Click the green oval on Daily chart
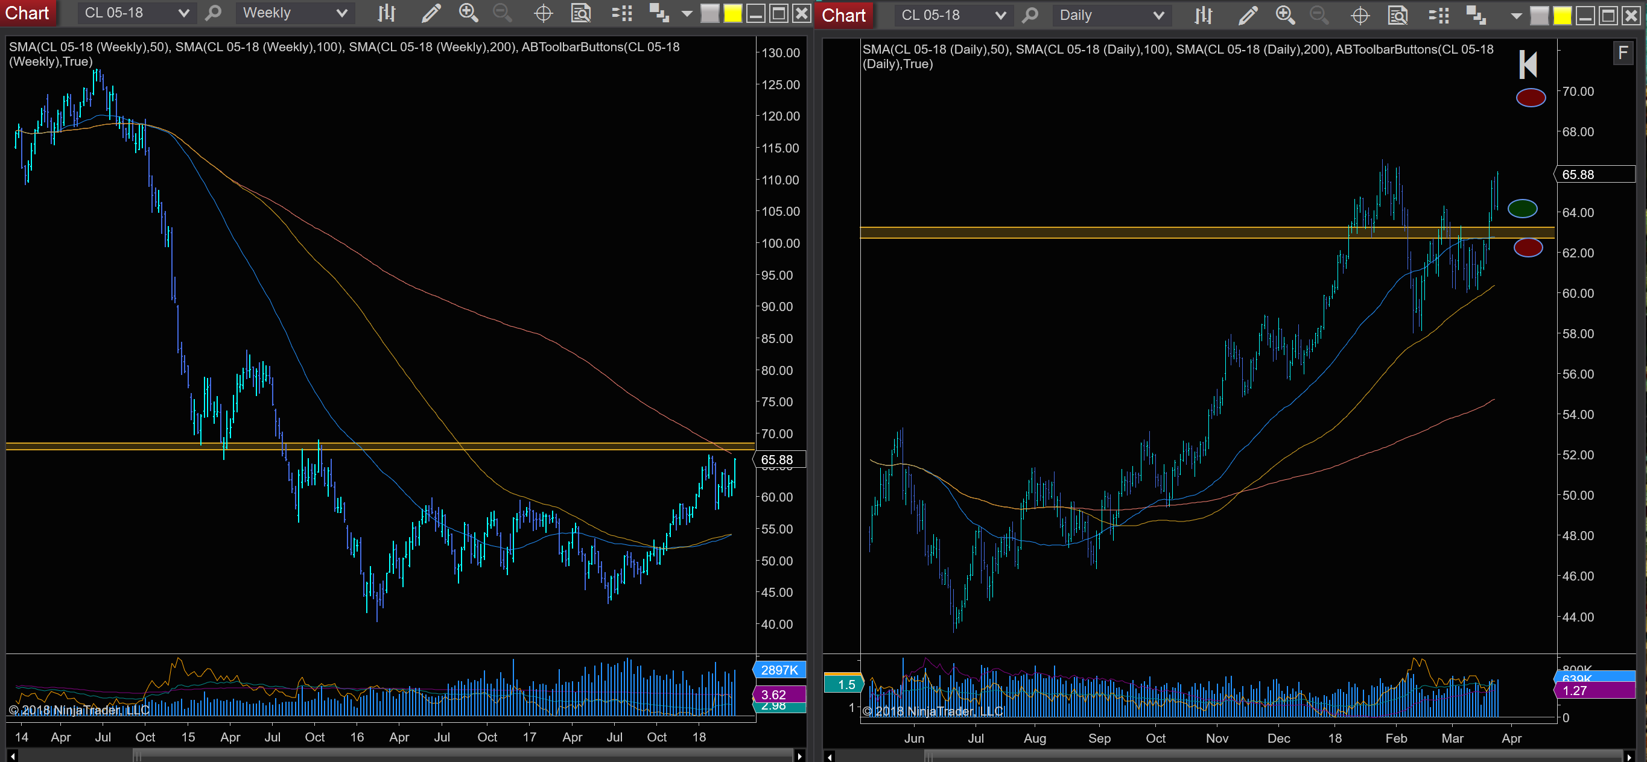Image resolution: width=1647 pixels, height=762 pixels. 1522,208
